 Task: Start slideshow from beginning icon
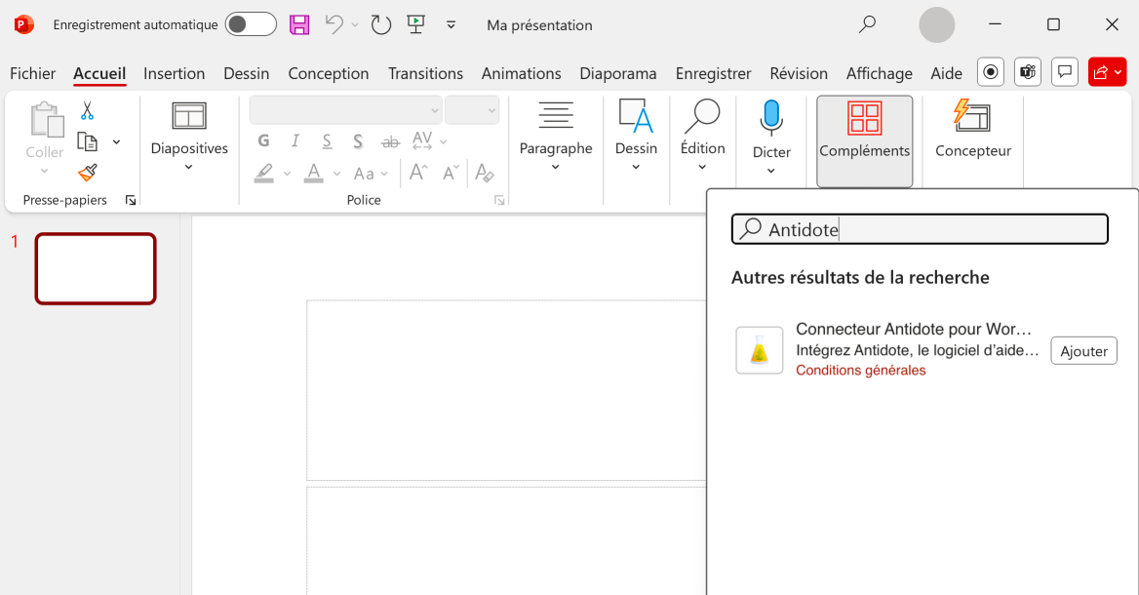click(x=416, y=25)
